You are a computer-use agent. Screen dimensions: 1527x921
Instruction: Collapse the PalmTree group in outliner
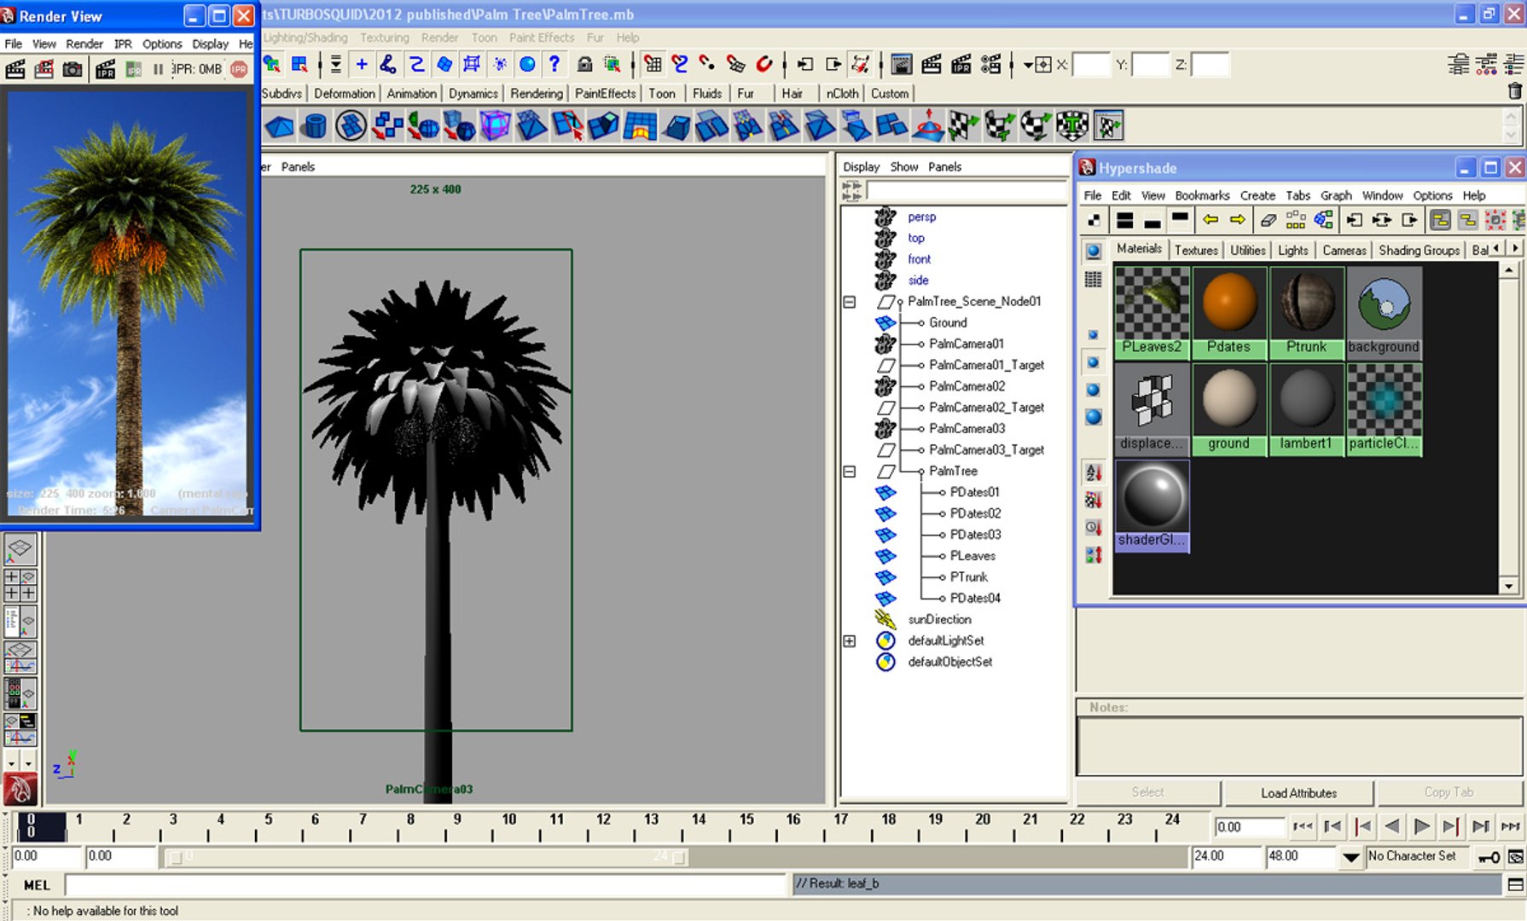pyautogui.click(x=850, y=472)
